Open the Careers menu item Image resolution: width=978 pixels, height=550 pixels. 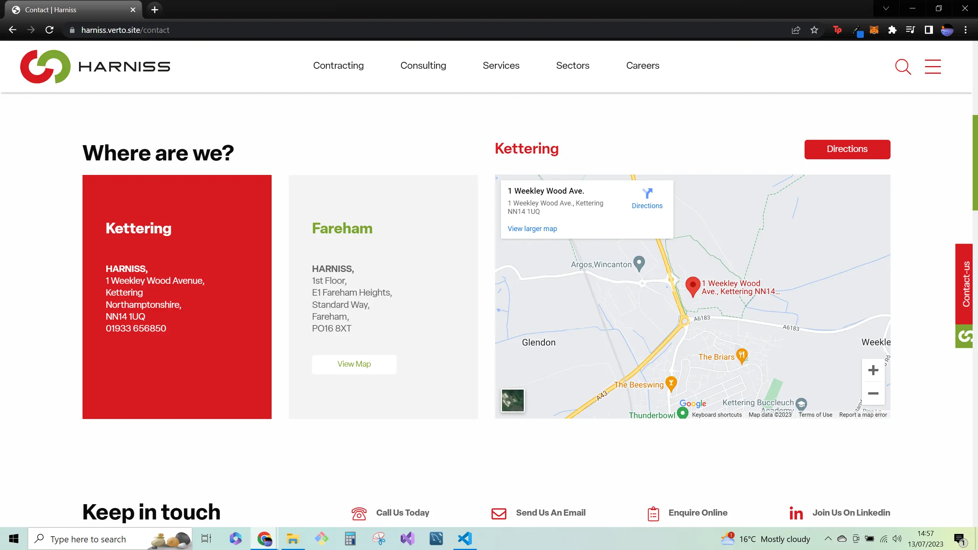[x=643, y=65]
